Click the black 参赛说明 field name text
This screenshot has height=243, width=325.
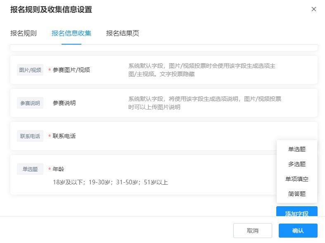(64, 103)
